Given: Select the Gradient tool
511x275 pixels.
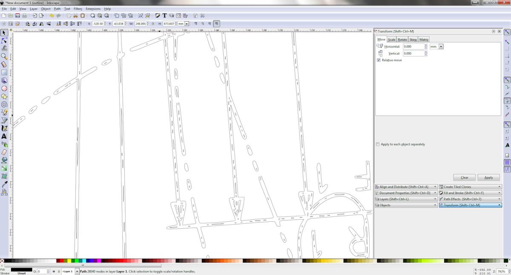Looking at the screenshot, I should point(4,168).
